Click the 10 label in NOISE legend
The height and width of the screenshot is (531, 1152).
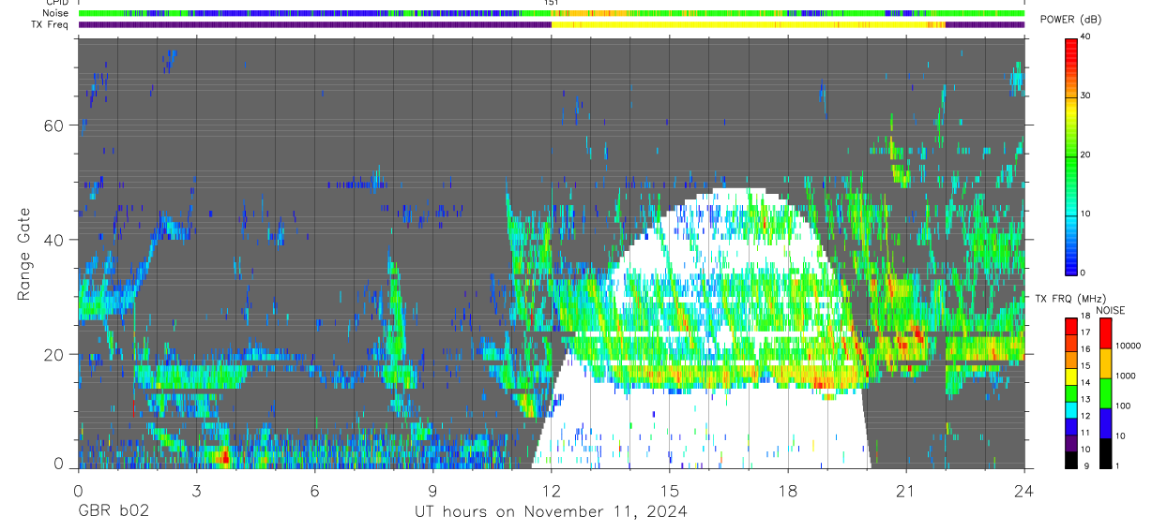[1118, 435]
